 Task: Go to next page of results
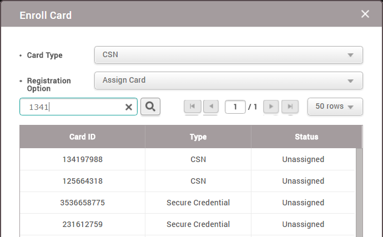pyautogui.click(x=271, y=107)
